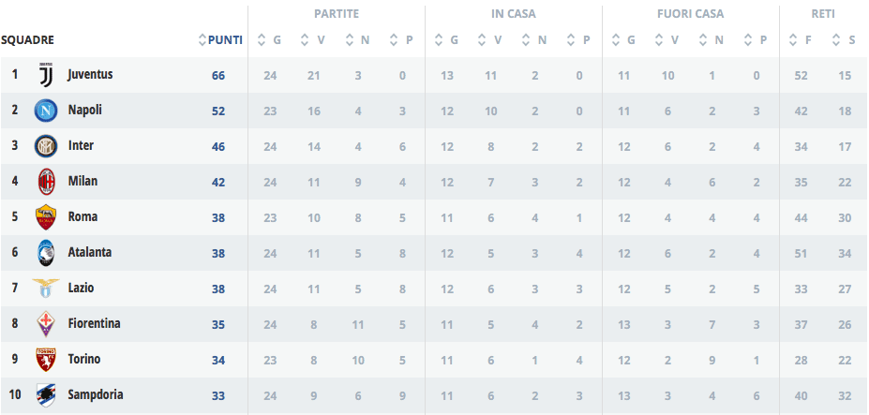
Task: Sort the table by PUNTI column
Action: [x=221, y=40]
